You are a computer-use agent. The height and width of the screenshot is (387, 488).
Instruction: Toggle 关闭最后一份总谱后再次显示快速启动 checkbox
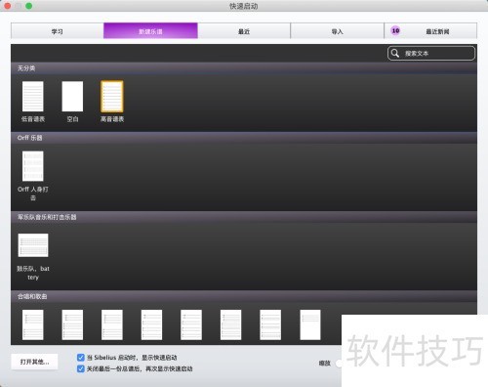click(x=81, y=368)
